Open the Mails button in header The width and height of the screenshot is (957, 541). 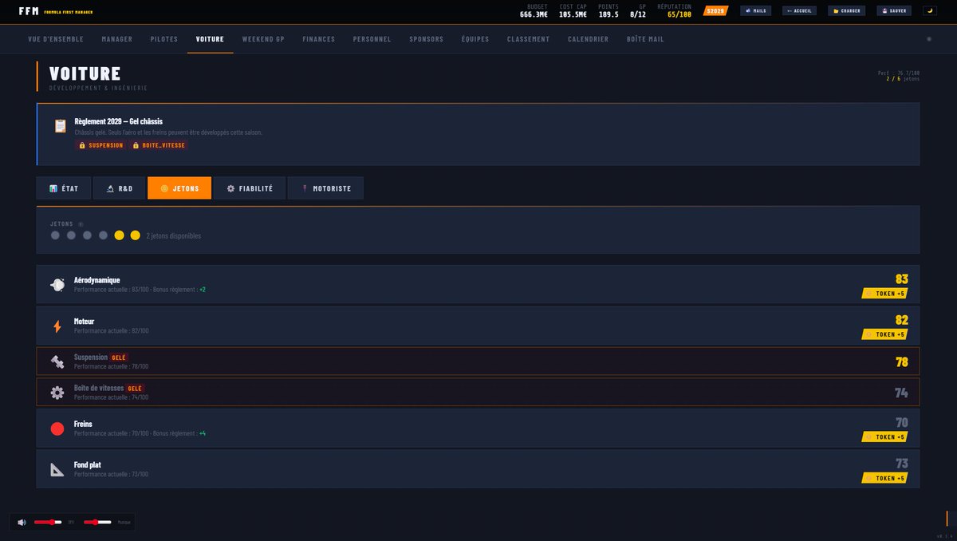pos(755,11)
